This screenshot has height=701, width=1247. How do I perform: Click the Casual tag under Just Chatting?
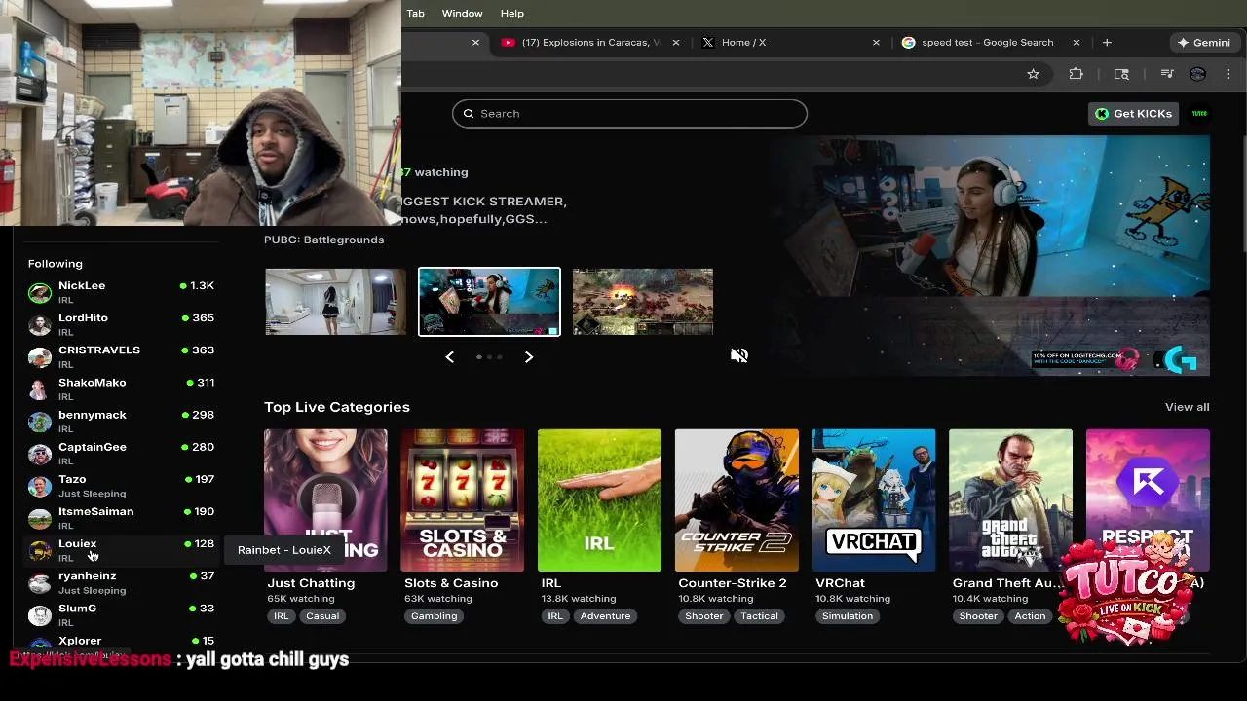[322, 616]
